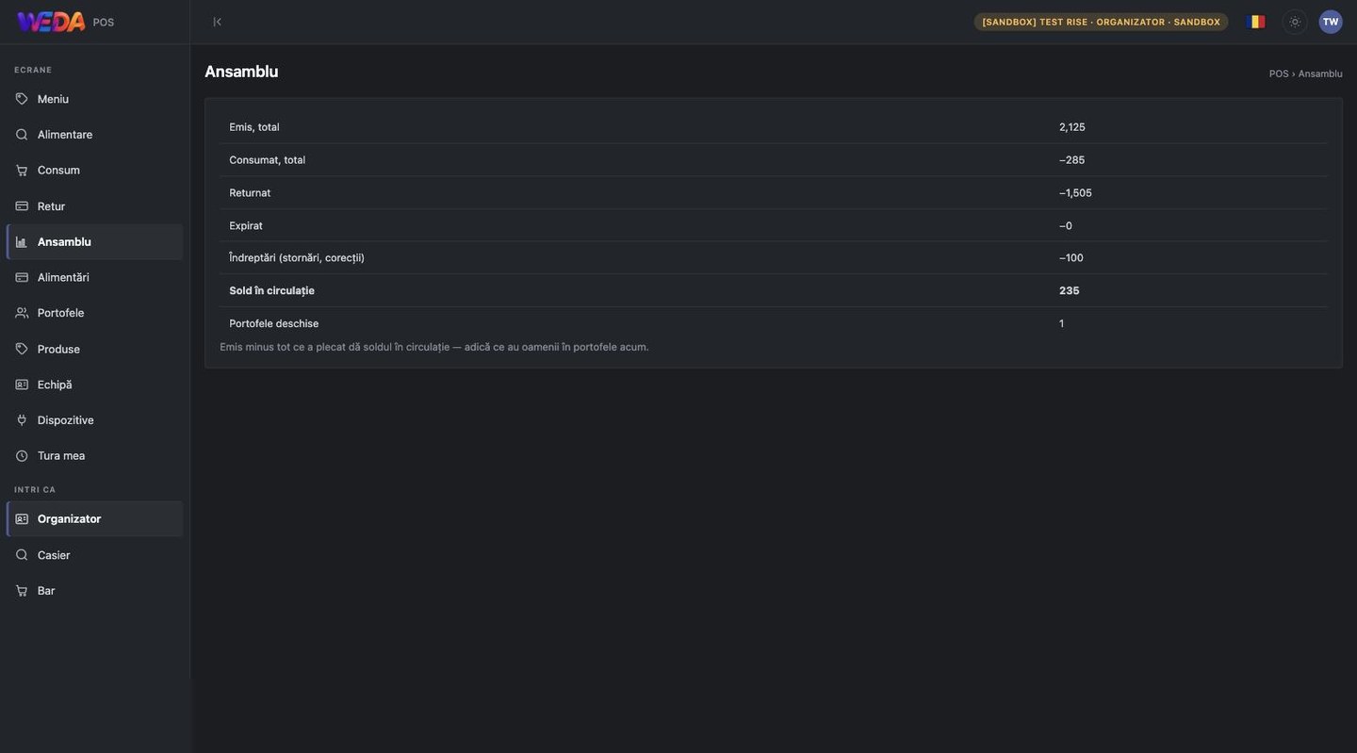1357x753 pixels.
Task: Open the Portofele list
Action: 94,313
